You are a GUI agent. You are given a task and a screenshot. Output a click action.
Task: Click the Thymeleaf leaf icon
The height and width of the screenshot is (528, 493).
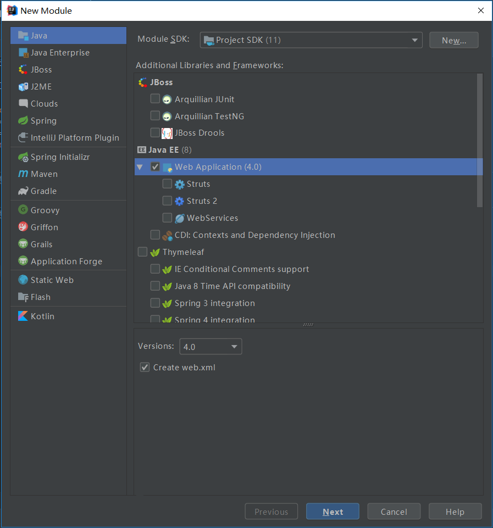[x=155, y=252]
